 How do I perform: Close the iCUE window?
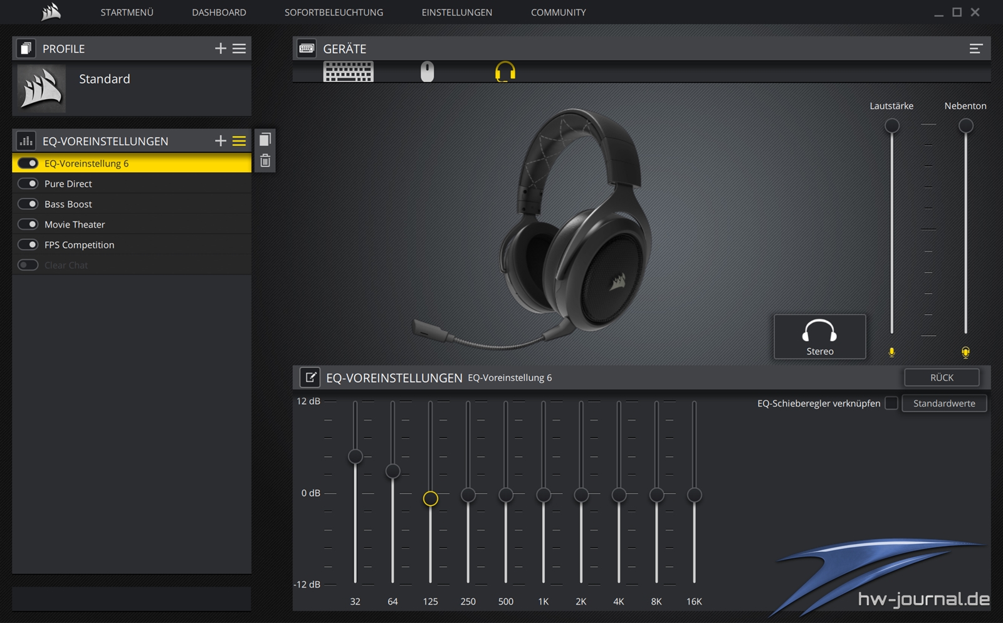click(975, 12)
